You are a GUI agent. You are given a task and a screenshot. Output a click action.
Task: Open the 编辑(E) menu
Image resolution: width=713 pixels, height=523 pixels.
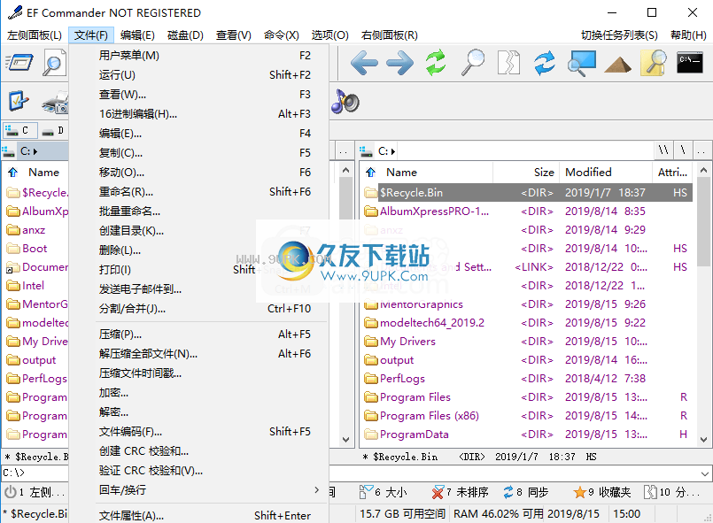(137, 35)
